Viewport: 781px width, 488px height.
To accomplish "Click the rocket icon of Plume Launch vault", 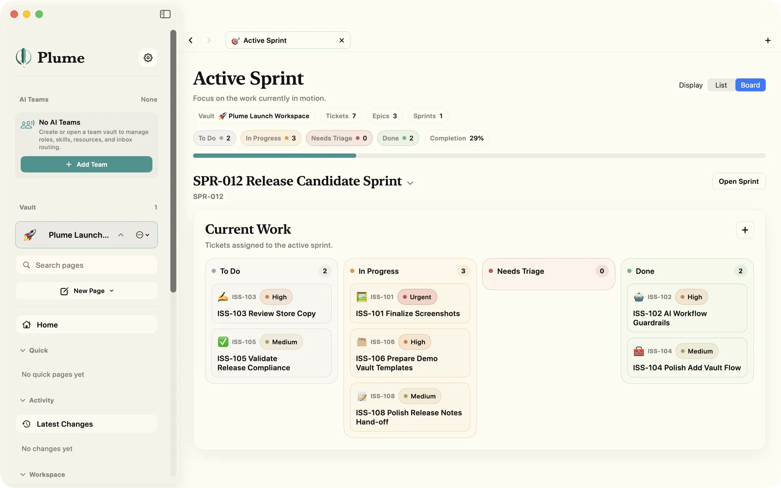I will tap(30, 235).
